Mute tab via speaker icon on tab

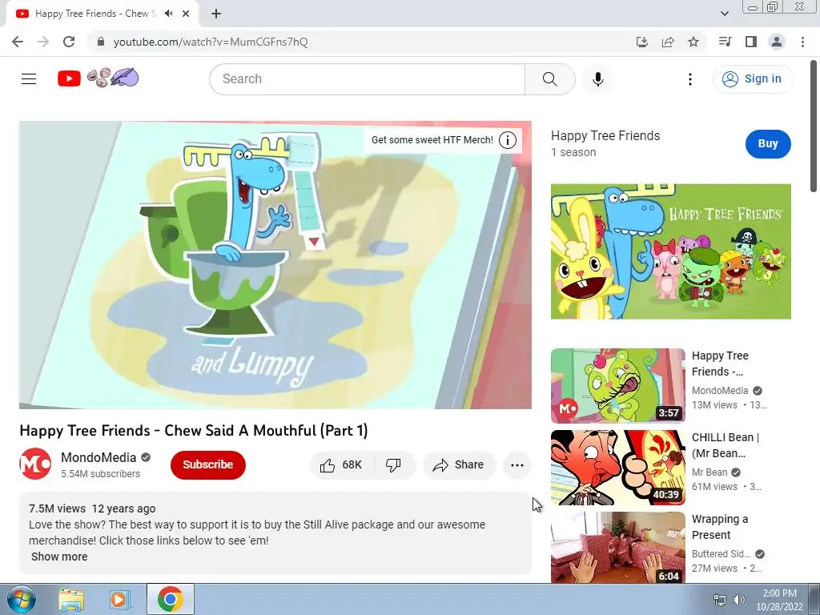[168, 14]
